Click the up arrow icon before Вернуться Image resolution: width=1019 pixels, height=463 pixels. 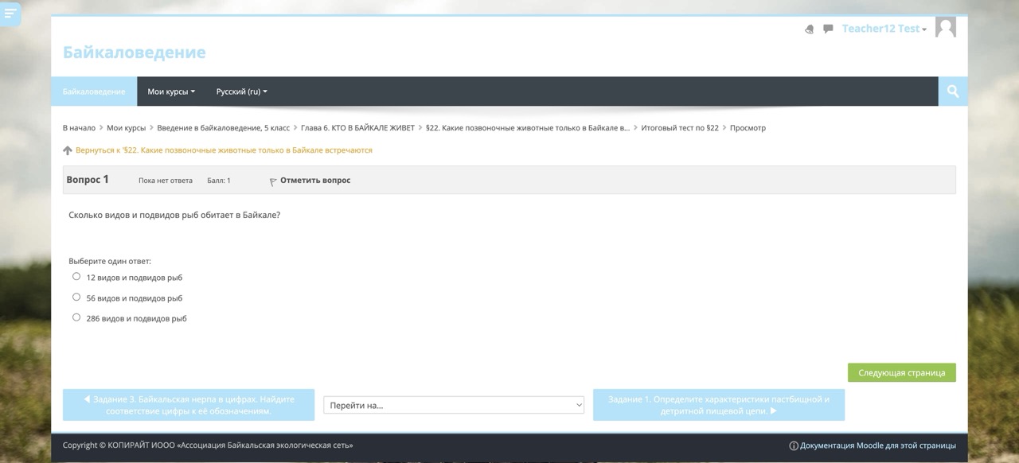[x=68, y=150]
